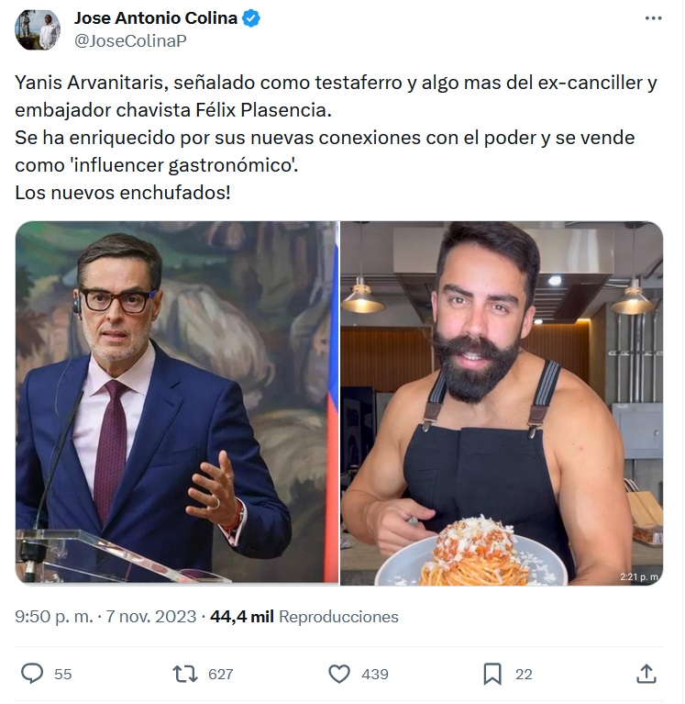Open Jose Antonio Colina's profile avatar
Viewport: 685px width, 704px height.
[38, 30]
